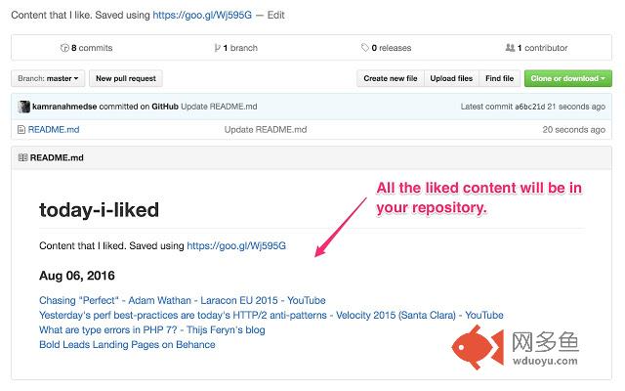The width and height of the screenshot is (625, 391).
Task: Click the releases tag icon
Action: click(364, 48)
